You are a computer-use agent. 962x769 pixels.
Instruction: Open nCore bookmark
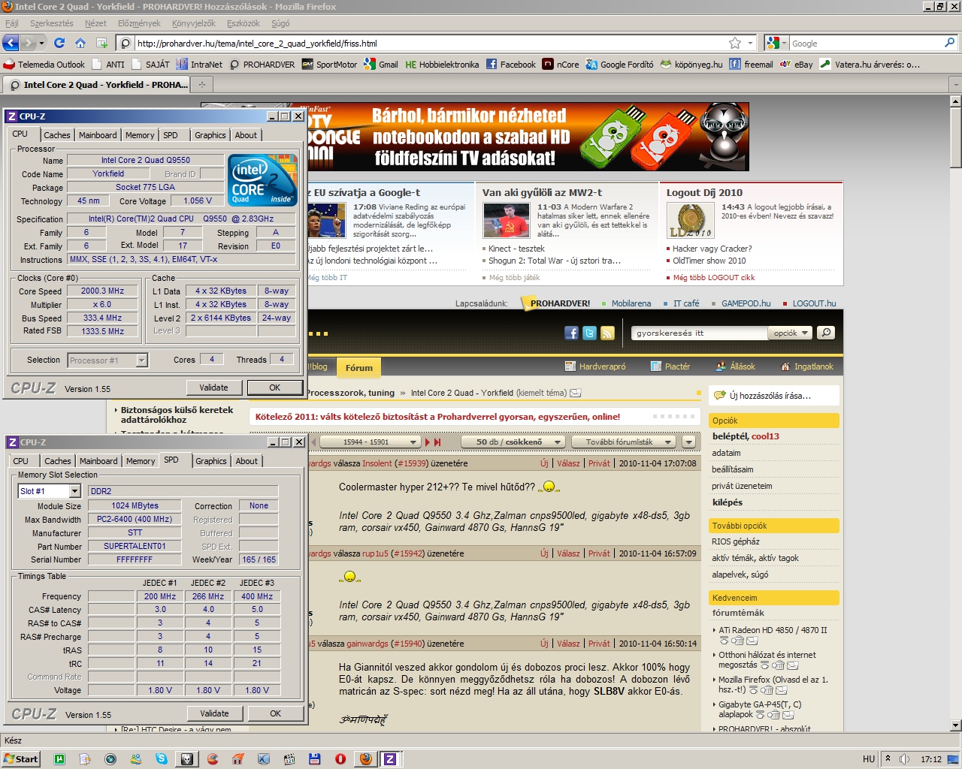coord(561,65)
